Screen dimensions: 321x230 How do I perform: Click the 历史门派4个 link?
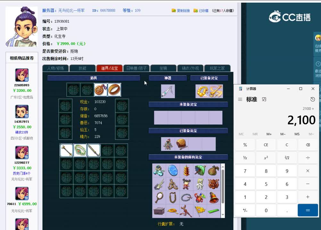pyautogui.click(x=22, y=173)
